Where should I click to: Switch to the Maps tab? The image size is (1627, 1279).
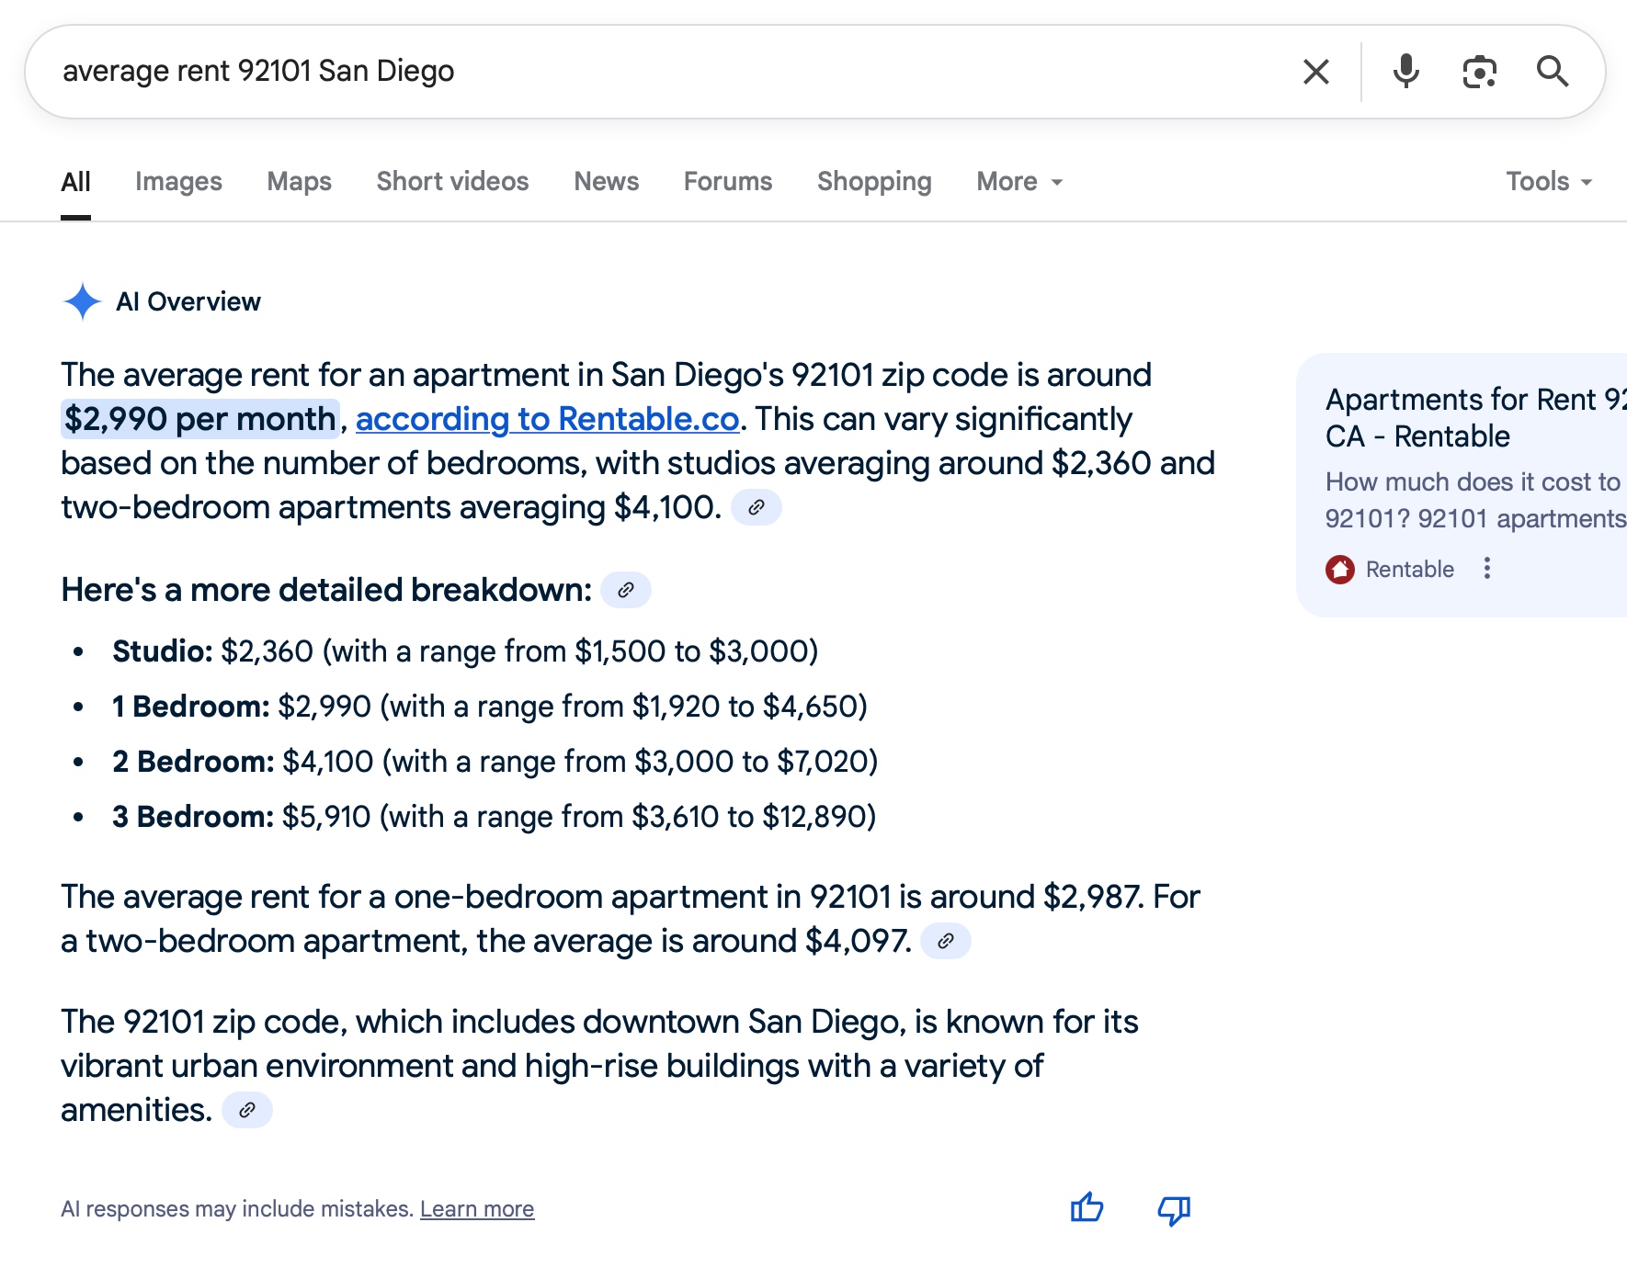tap(299, 182)
